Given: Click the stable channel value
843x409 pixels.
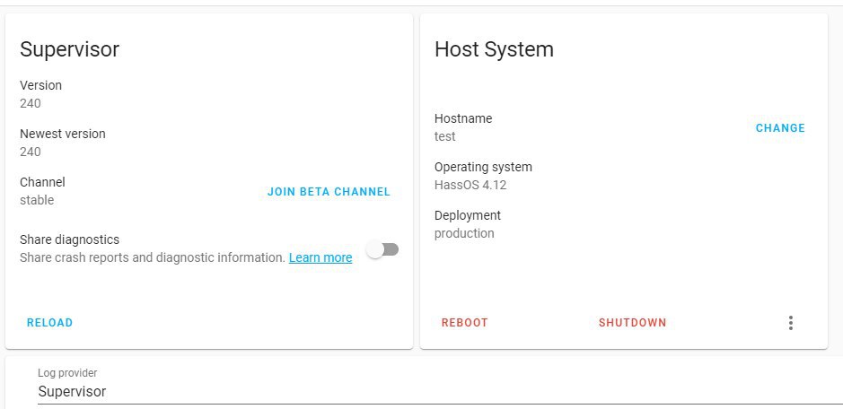Looking at the screenshot, I should pos(37,200).
